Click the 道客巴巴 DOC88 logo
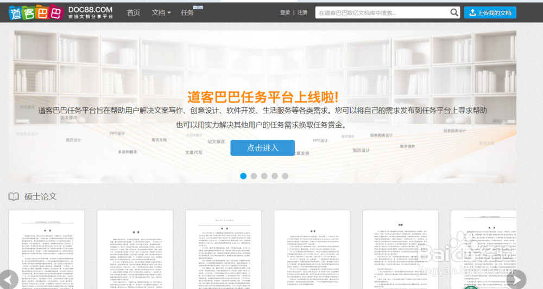Screen dimensions: 543x289 click(x=61, y=12)
